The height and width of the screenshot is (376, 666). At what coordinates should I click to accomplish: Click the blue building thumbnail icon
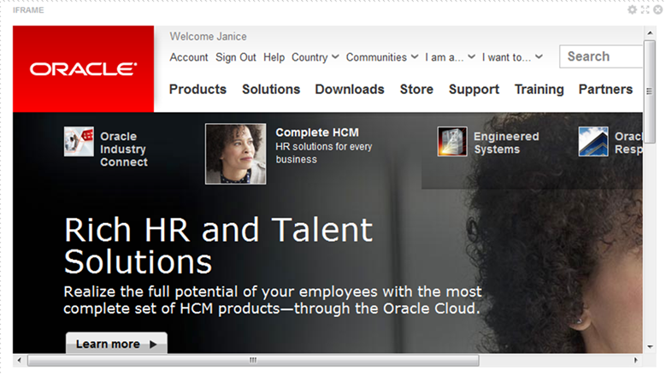[x=593, y=141]
